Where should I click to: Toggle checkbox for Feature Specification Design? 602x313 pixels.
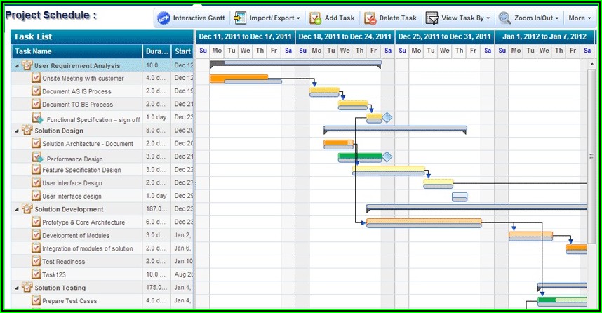(36, 169)
